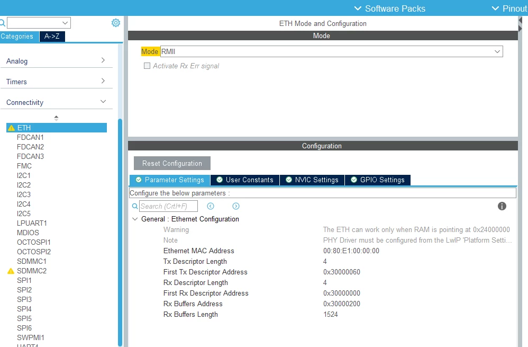The height and width of the screenshot is (347, 528).
Task: Switch to the A->Z tab
Action: [52, 36]
